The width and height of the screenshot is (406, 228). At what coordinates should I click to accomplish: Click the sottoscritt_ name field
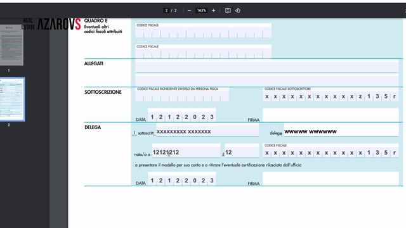coord(207,131)
